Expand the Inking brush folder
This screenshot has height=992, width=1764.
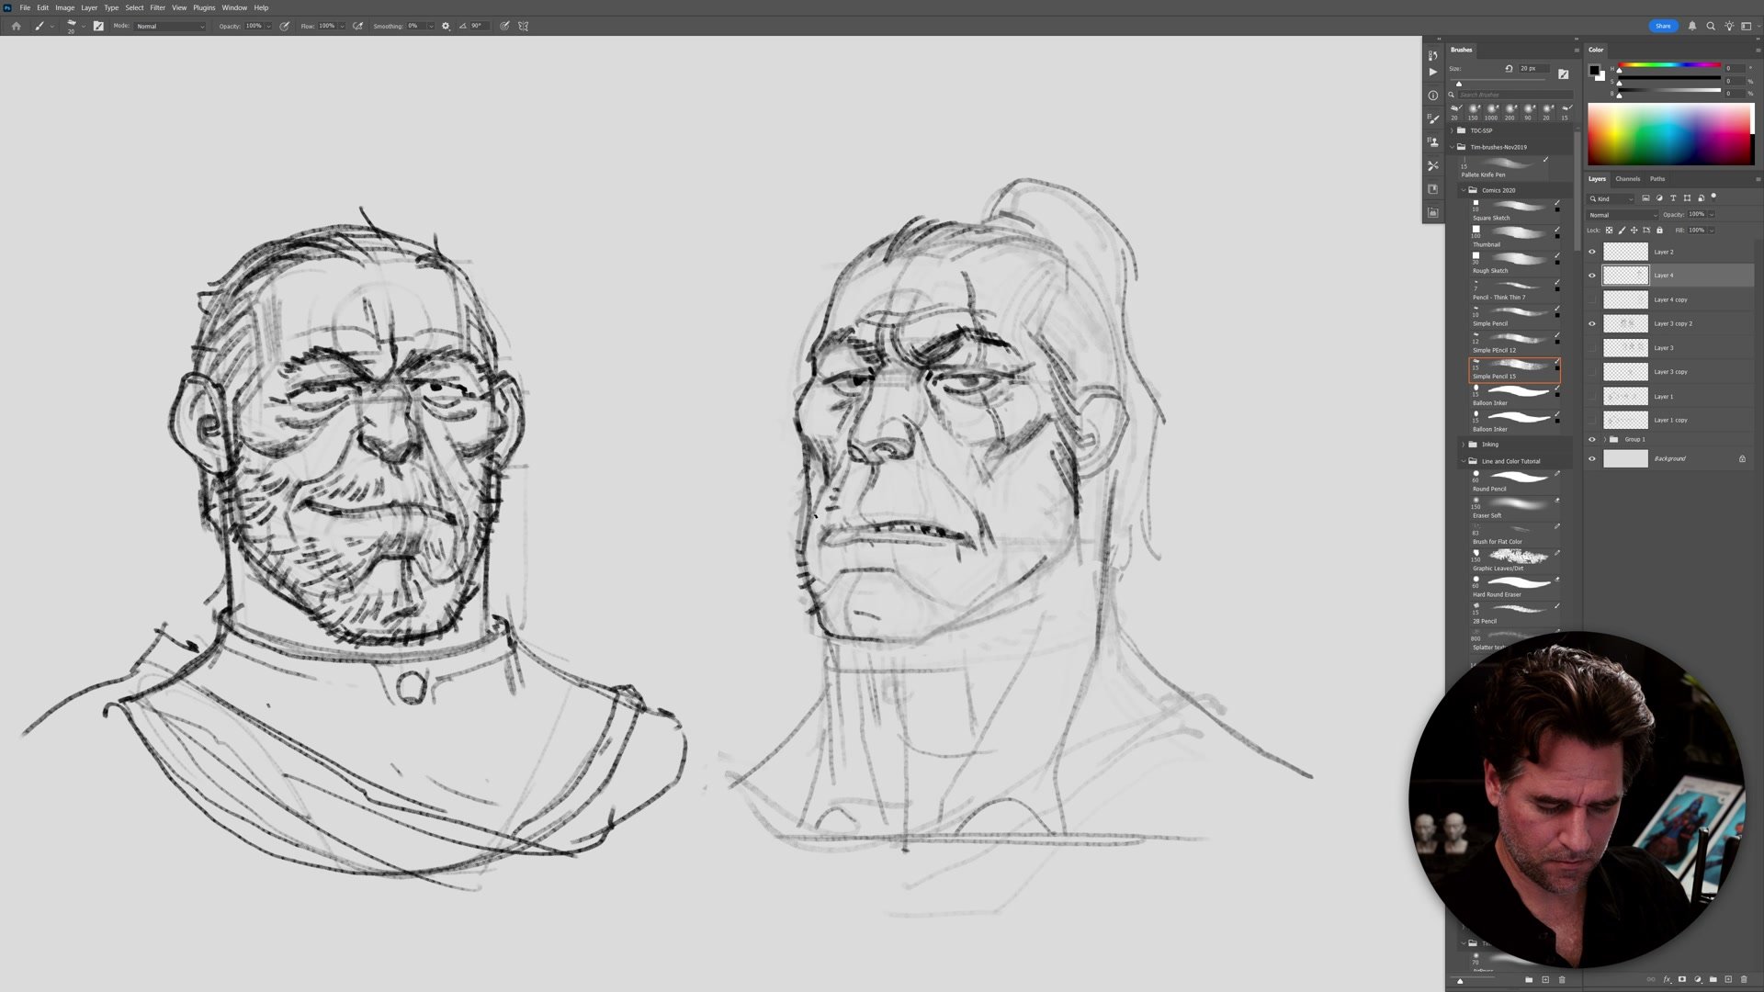(x=1464, y=445)
